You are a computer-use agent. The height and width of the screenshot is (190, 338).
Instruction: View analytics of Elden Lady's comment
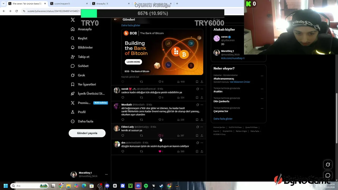[181, 136]
